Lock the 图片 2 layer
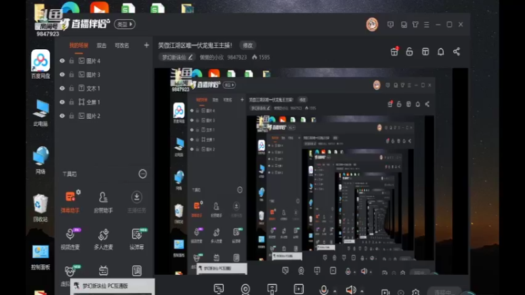The image size is (525, 295). [72, 116]
